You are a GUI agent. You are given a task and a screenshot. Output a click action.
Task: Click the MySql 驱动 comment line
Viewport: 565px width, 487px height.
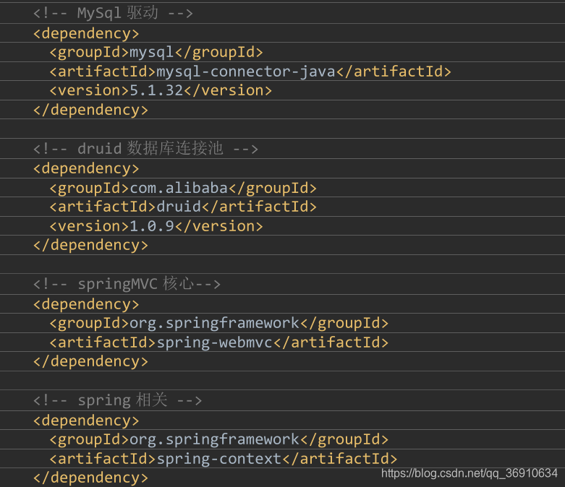(113, 13)
